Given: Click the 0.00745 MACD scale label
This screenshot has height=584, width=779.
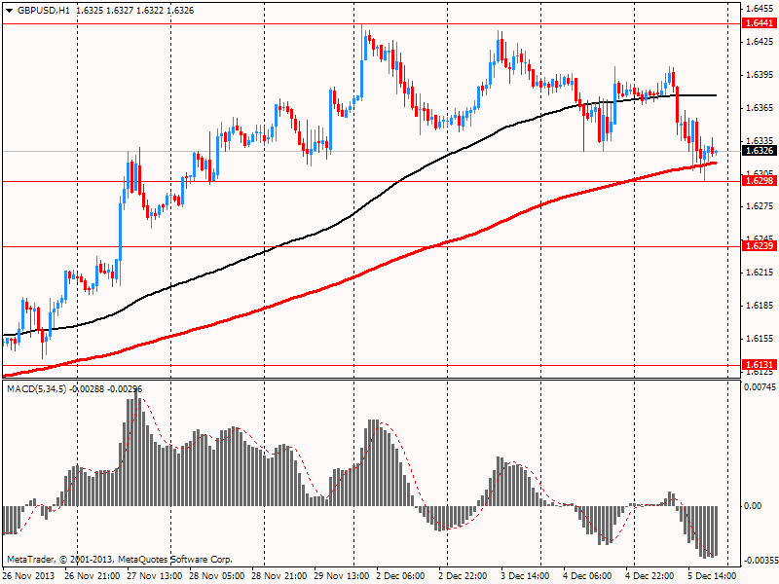Looking at the screenshot, I should [x=760, y=386].
